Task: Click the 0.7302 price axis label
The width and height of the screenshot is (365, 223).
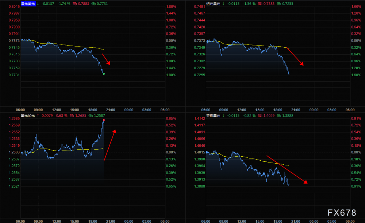Action: pyautogui.click(x=200, y=61)
